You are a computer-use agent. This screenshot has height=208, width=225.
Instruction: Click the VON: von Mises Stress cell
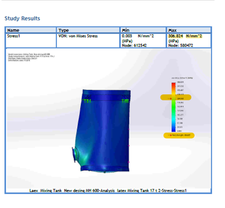[x=78, y=36]
